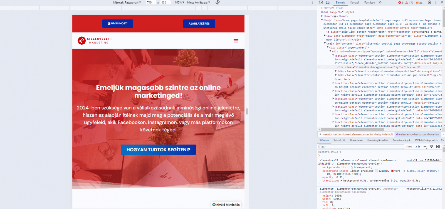This screenshot has width=445, height=209.
Task: Click the AJÁNLATKÉRÉS button
Action: pos(199,24)
